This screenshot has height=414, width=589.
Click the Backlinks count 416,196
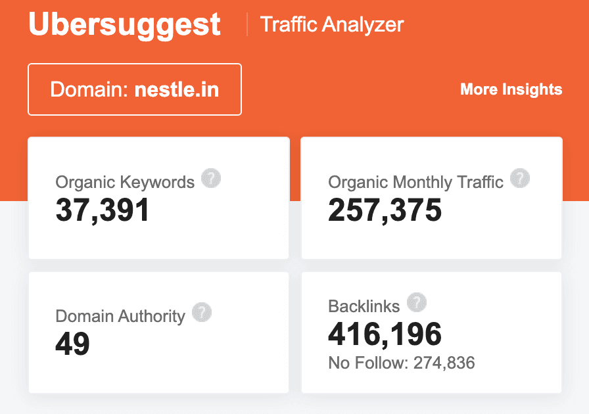coord(385,335)
